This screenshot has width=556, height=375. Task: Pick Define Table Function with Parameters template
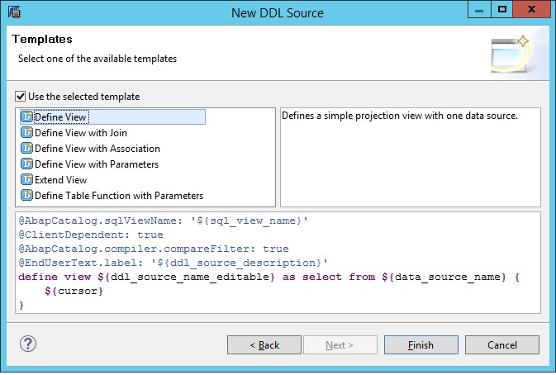[x=119, y=195]
